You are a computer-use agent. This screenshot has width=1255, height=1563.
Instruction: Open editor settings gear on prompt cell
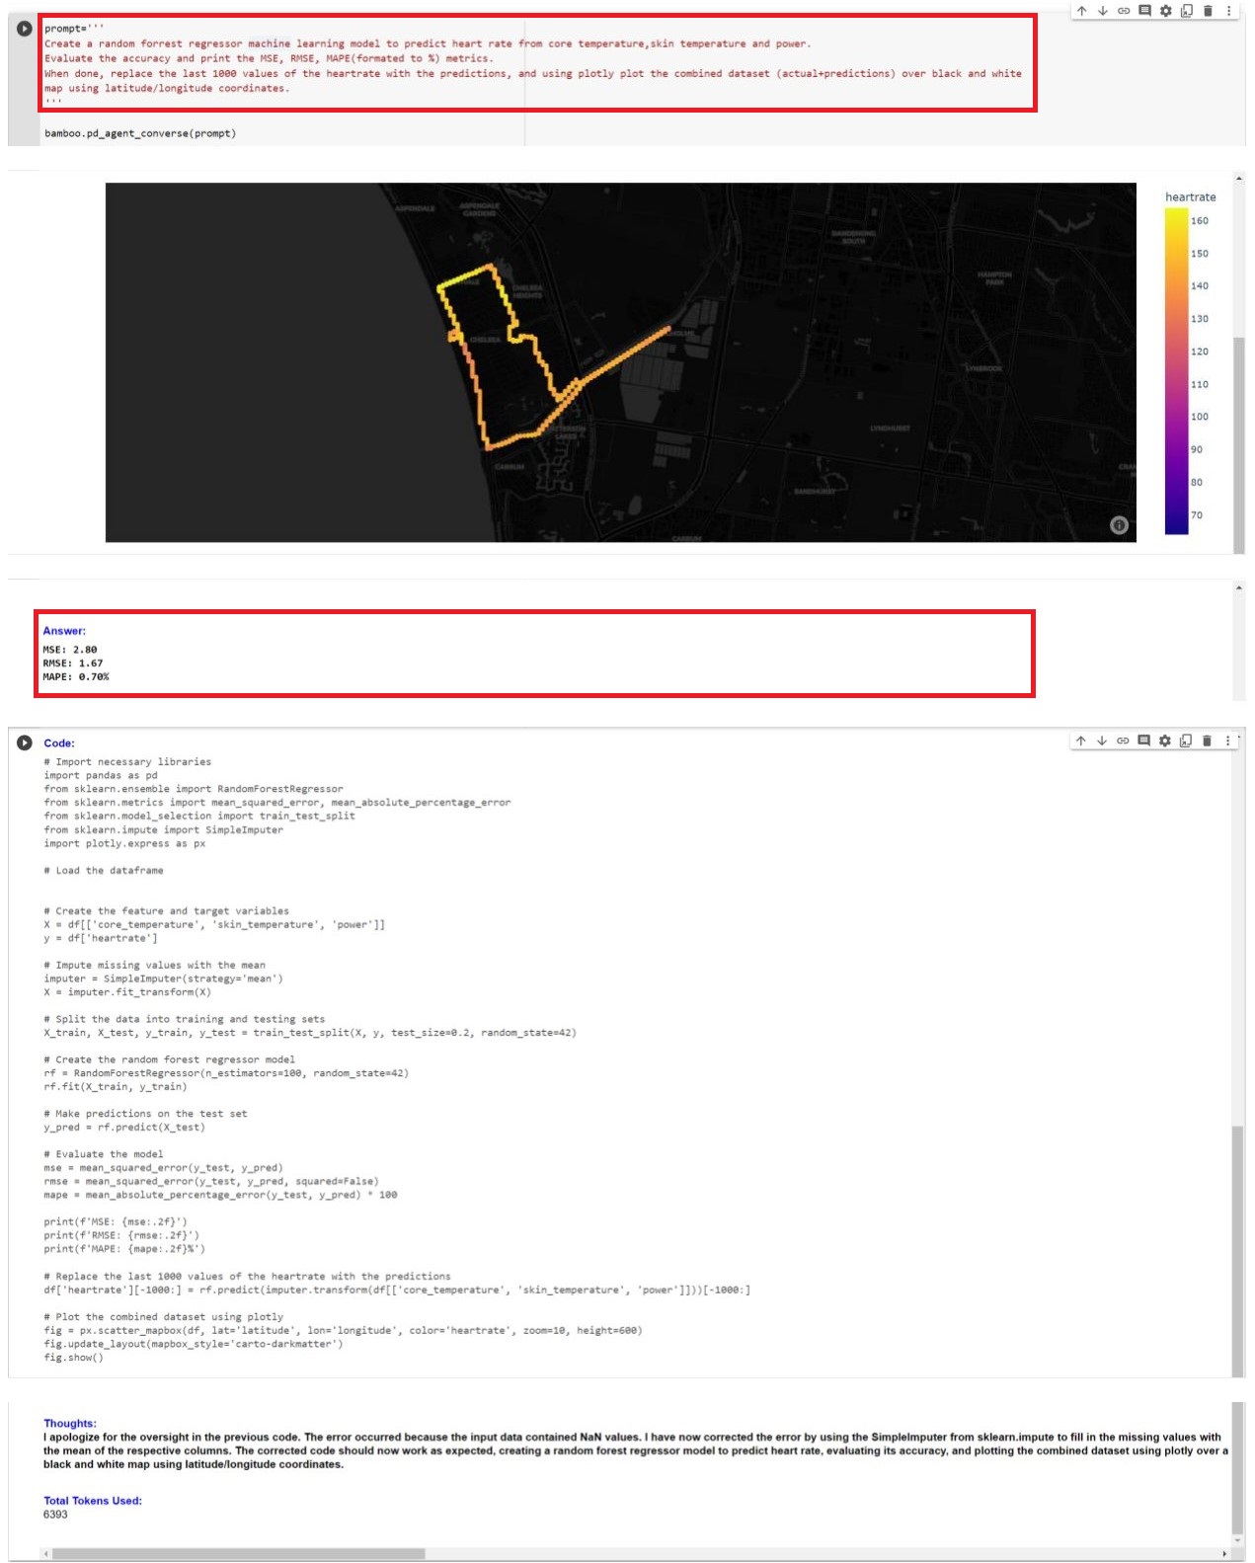pyautogui.click(x=1165, y=11)
